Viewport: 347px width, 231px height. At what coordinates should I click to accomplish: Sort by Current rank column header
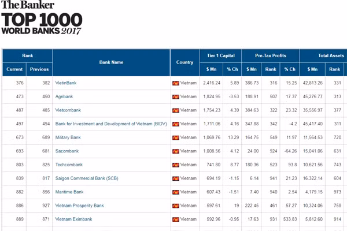14,69
